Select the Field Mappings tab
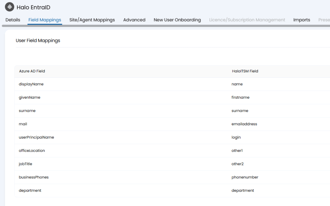The height and width of the screenshot is (206, 330). pyautogui.click(x=45, y=20)
